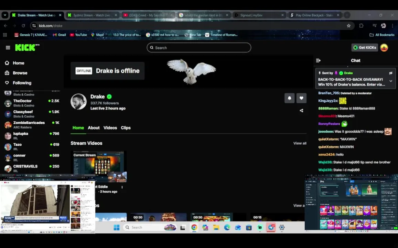Open Microsoft Edge from the taskbar
The width and height of the screenshot is (398, 248).
tap(227, 227)
